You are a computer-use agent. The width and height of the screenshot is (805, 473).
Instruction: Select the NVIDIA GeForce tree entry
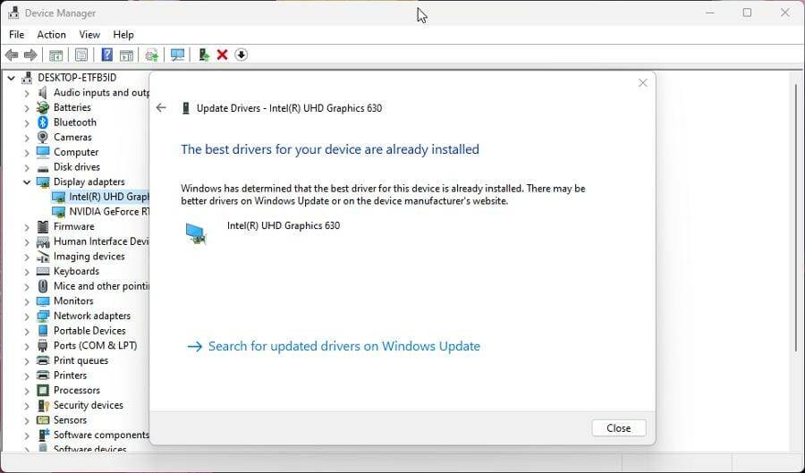click(100, 211)
